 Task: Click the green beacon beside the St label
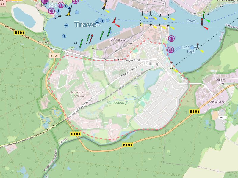204,15
